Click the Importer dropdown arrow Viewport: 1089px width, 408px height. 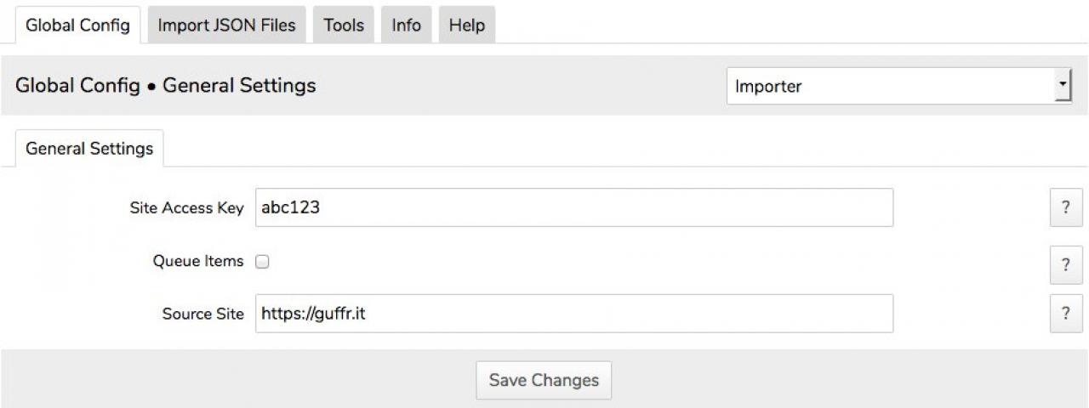click(x=1062, y=86)
